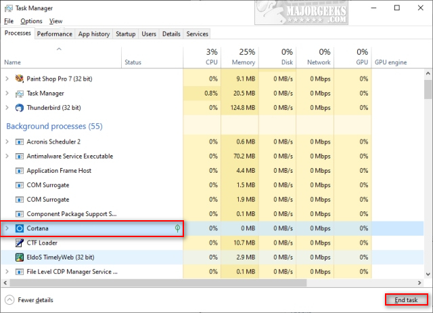Click the green leaf suspended status icon

pos(177,228)
